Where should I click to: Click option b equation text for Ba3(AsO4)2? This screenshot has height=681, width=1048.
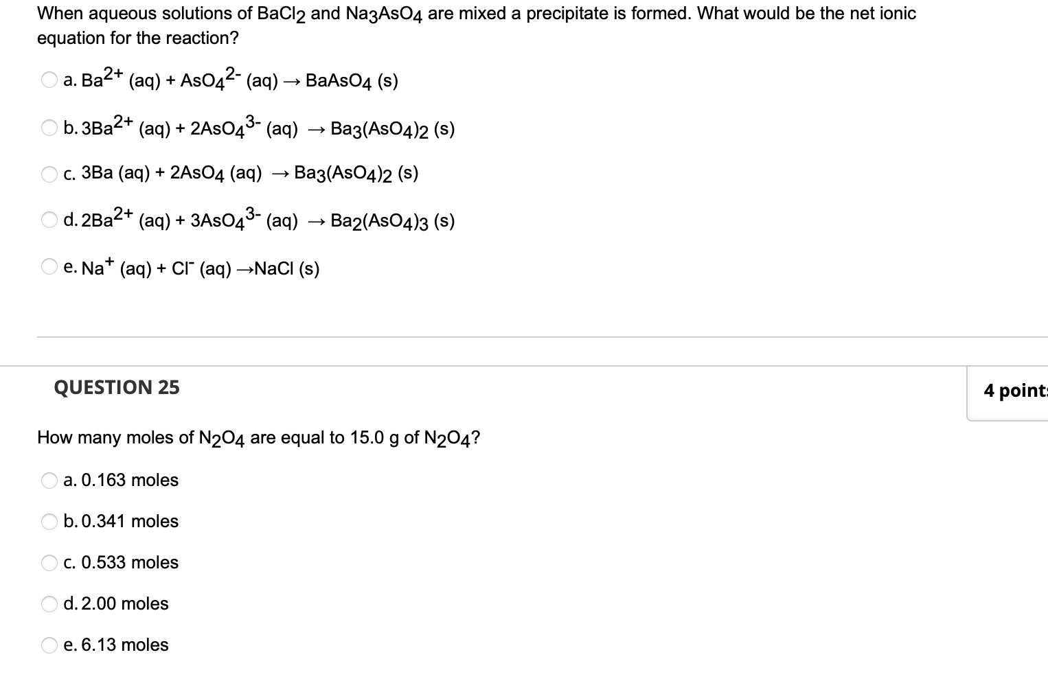pyautogui.click(x=259, y=129)
